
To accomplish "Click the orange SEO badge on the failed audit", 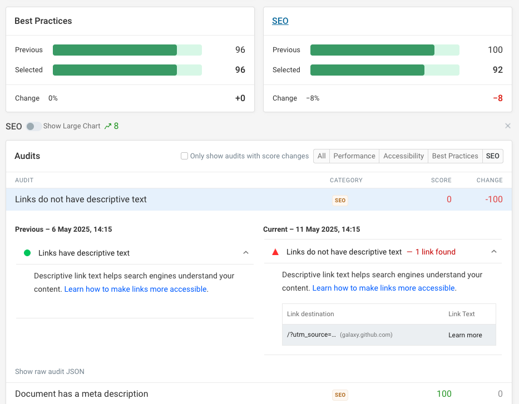I will click(340, 200).
